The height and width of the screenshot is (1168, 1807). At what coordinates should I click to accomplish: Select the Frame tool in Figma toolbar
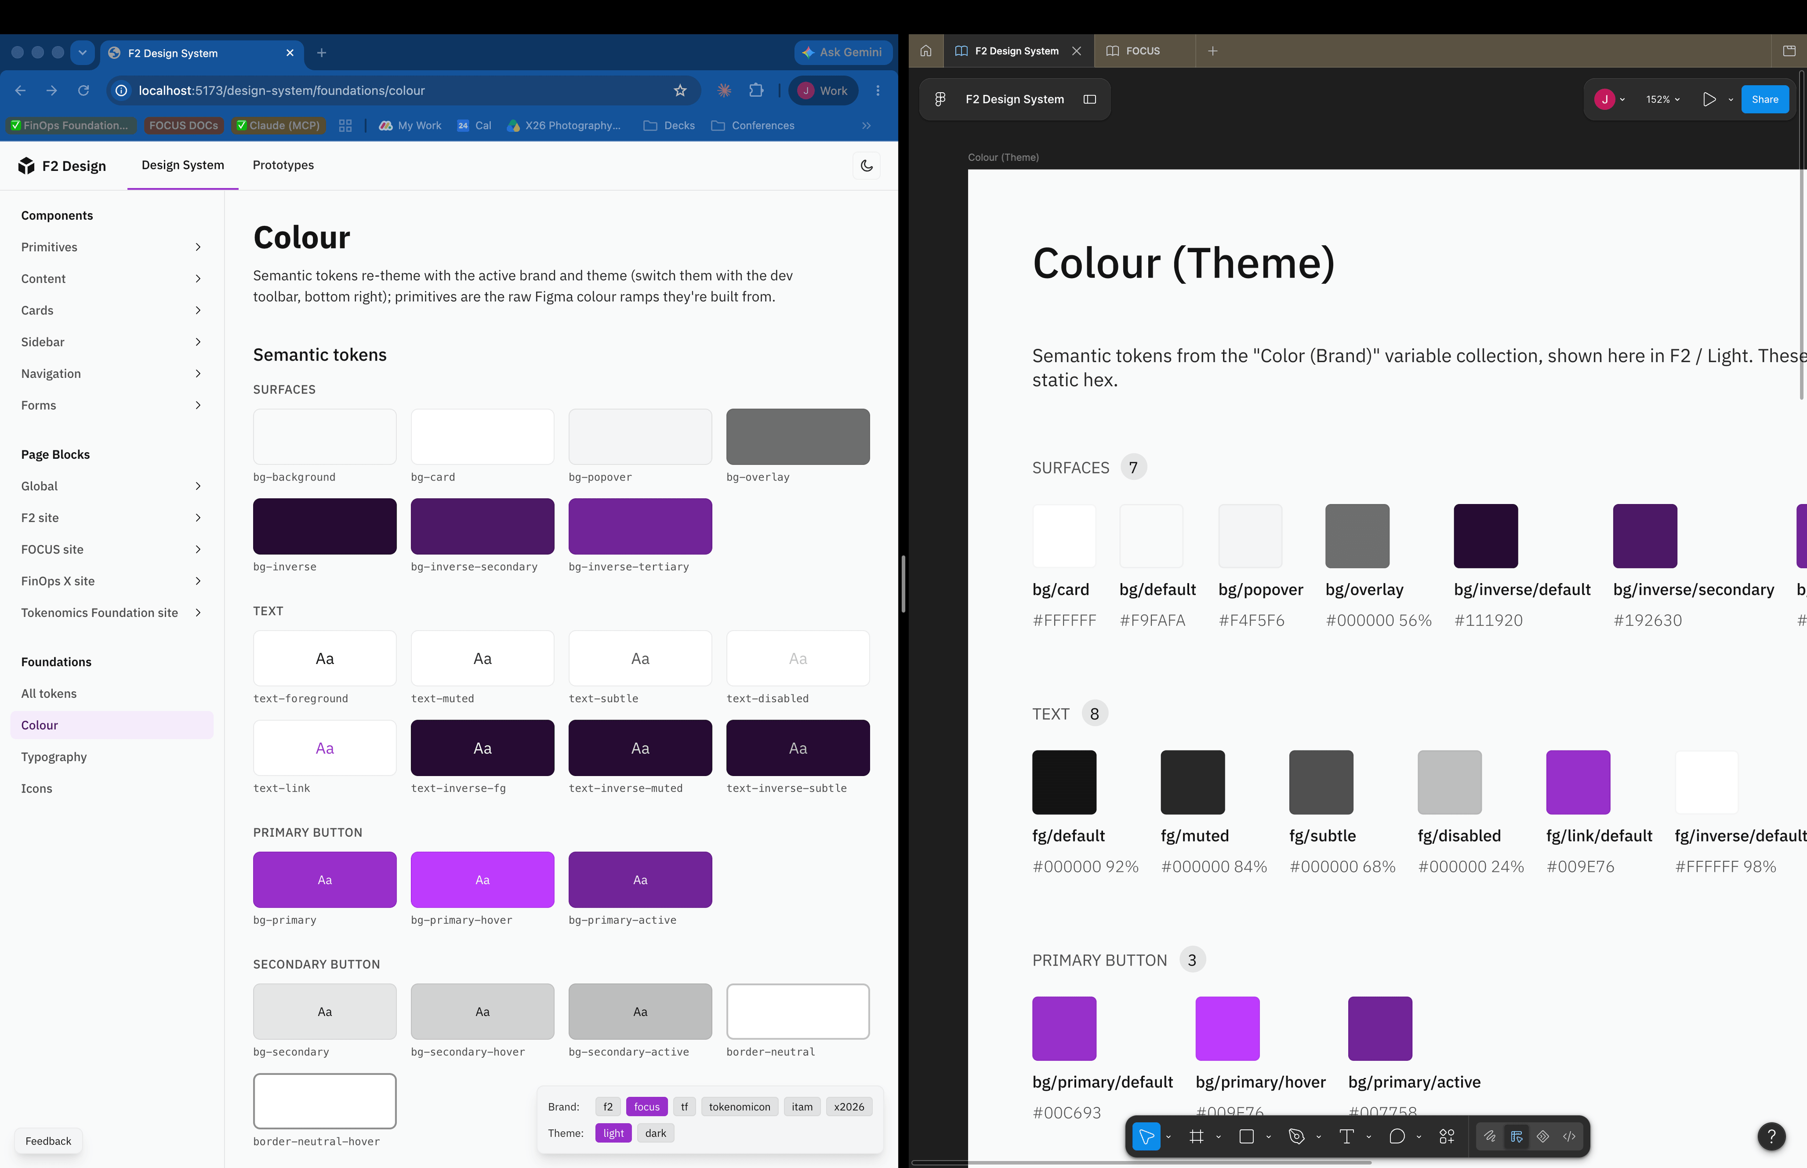1197,1136
